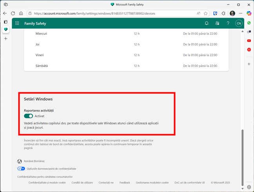Open a new tab with plus icon
The width and height of the screenshot is (254, 192).
coord(5,38)
